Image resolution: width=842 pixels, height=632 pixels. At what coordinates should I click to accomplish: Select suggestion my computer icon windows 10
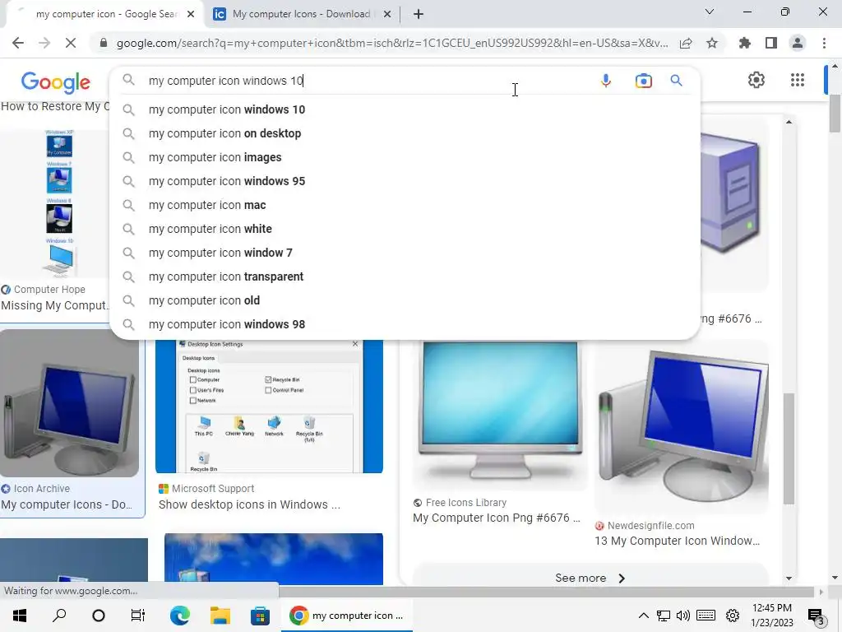[x=405, y=109]
